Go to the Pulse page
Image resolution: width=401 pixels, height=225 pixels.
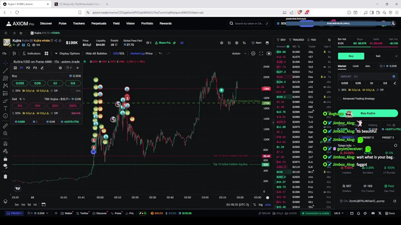pos(62,23)
